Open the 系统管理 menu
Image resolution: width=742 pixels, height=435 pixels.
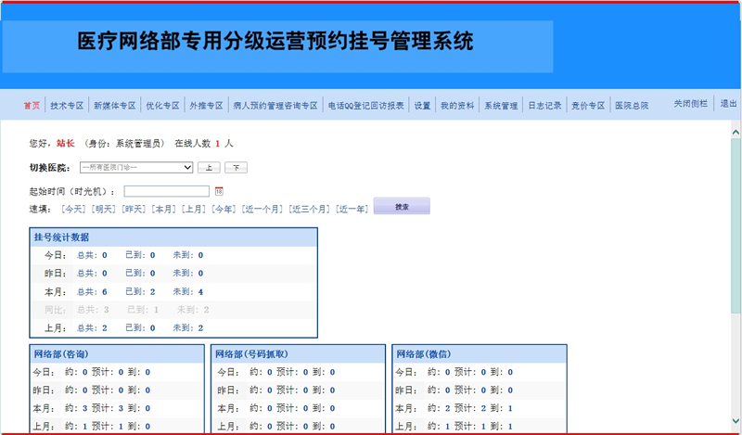click(501, 106)
